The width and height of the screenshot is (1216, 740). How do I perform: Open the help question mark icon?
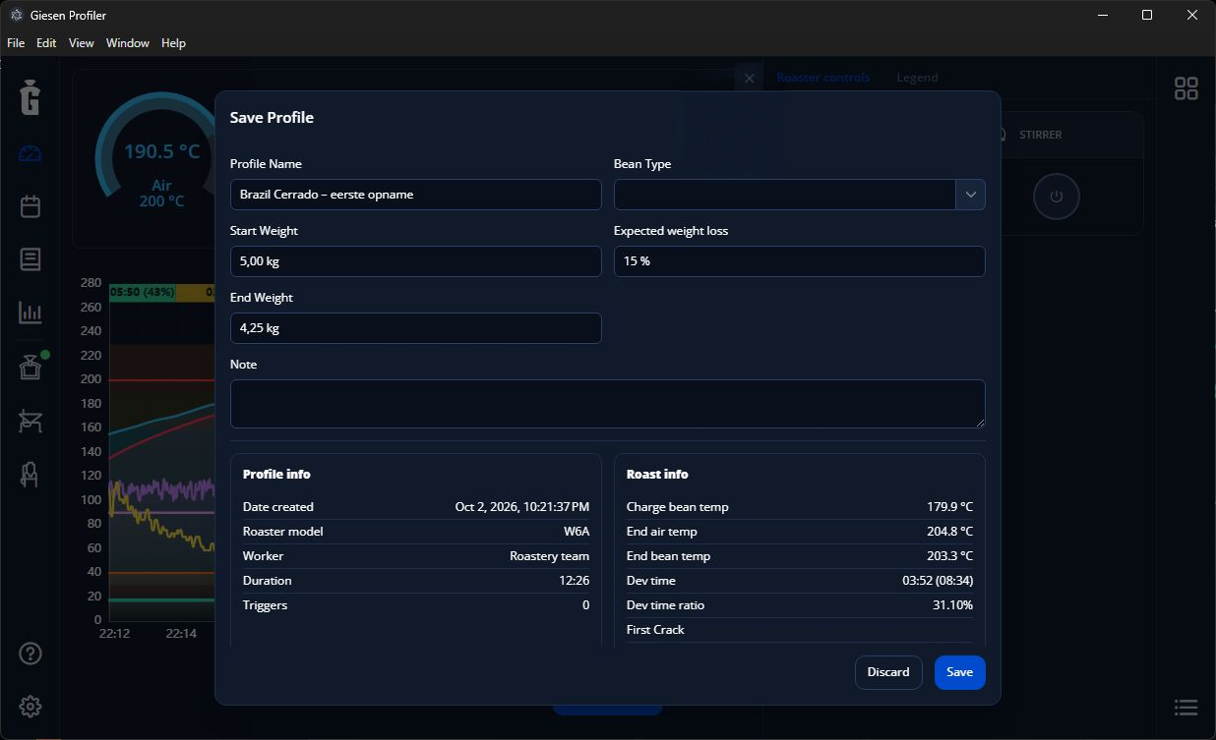[30, 654]
